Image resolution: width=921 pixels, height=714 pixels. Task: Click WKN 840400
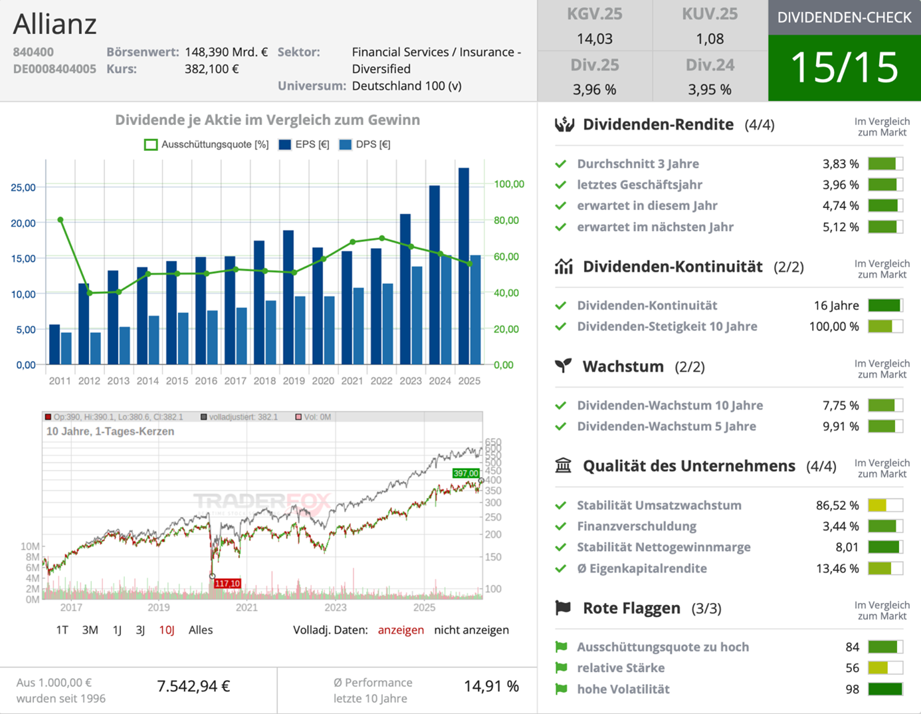tap(33, 52)
